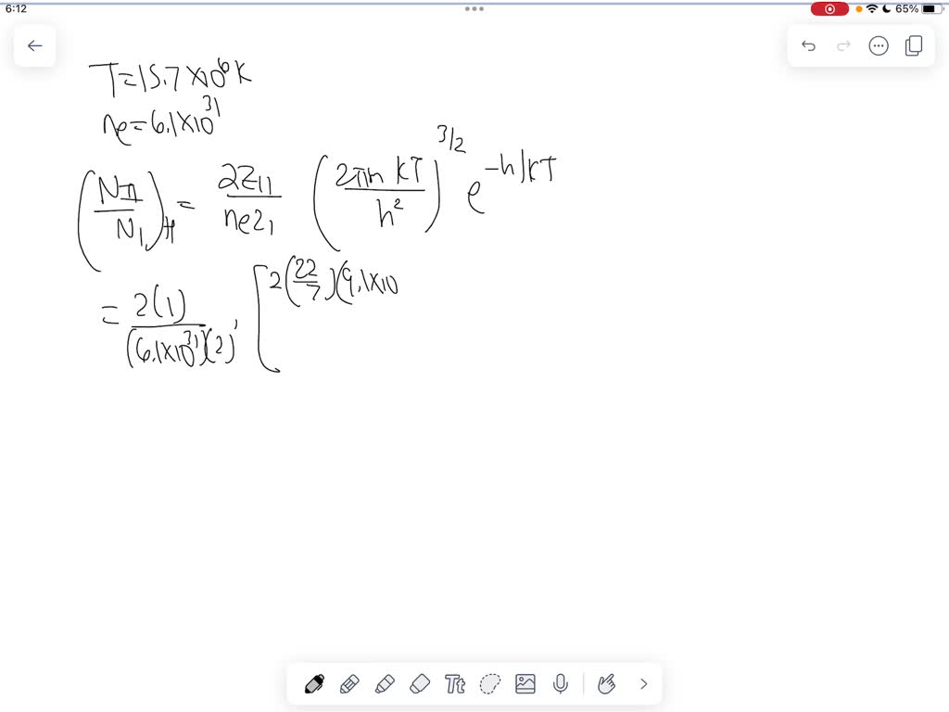Viewport: 949px width, 712px height.
Task: Tap the three-dot handle at top center
Action: 474,8
